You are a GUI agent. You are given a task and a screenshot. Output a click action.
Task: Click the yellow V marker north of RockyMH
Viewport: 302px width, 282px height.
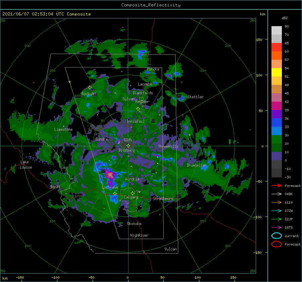pos(70,82)
